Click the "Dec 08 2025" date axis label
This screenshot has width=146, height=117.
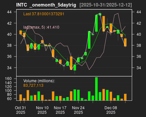(x=111, y=110)
